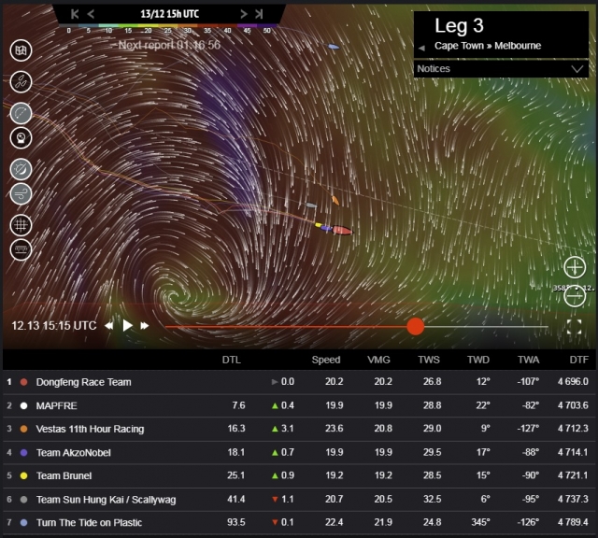Screen dimensions: 598x538
Task: Click the Cape Town » Melbourne route text
Action: click(x=488, y=46)
